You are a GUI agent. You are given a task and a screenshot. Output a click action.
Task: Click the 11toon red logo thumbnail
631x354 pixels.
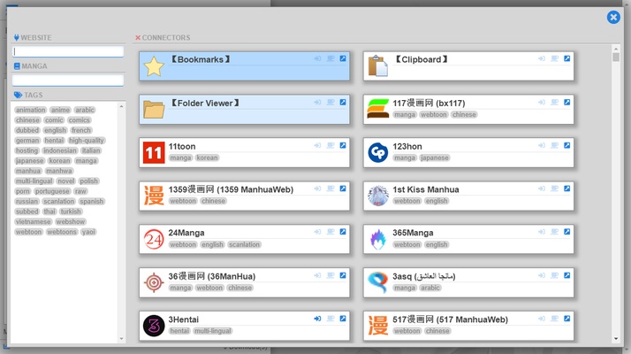[154, 152]
